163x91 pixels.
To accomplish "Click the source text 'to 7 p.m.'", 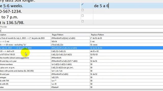I will coord(10,17).
